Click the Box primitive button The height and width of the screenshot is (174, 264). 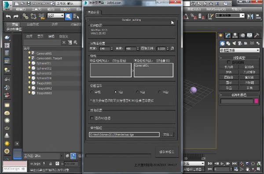click(229, 67)
